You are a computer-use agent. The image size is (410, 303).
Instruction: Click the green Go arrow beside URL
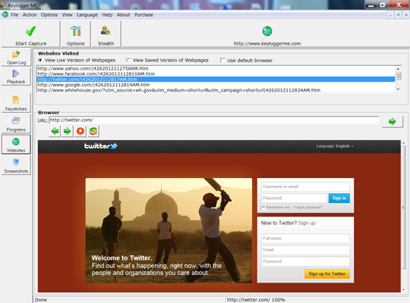[x=393, y=121]
